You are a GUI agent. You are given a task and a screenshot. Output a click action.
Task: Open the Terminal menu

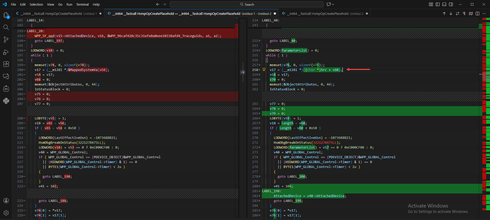[x=82, y=4]
